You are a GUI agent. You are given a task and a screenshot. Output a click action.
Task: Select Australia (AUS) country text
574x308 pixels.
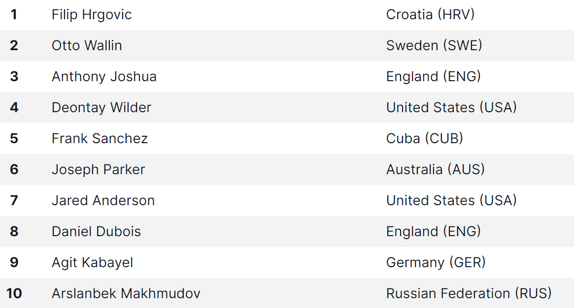point(435,170)
